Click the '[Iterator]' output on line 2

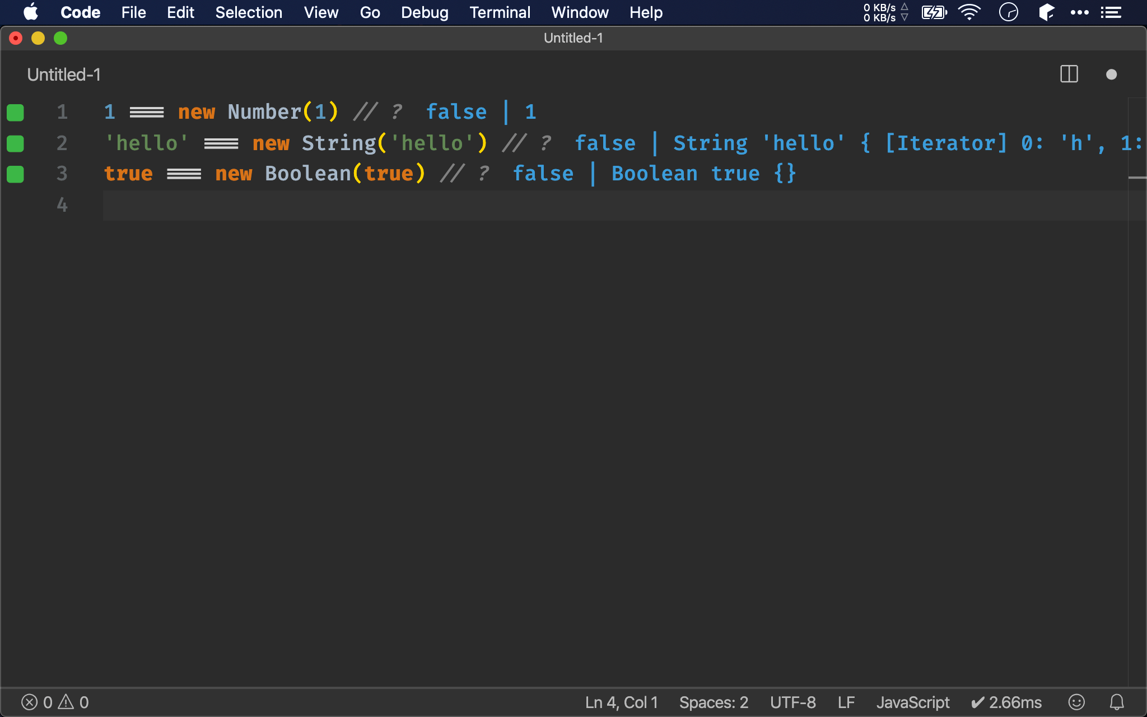point(946,143)
